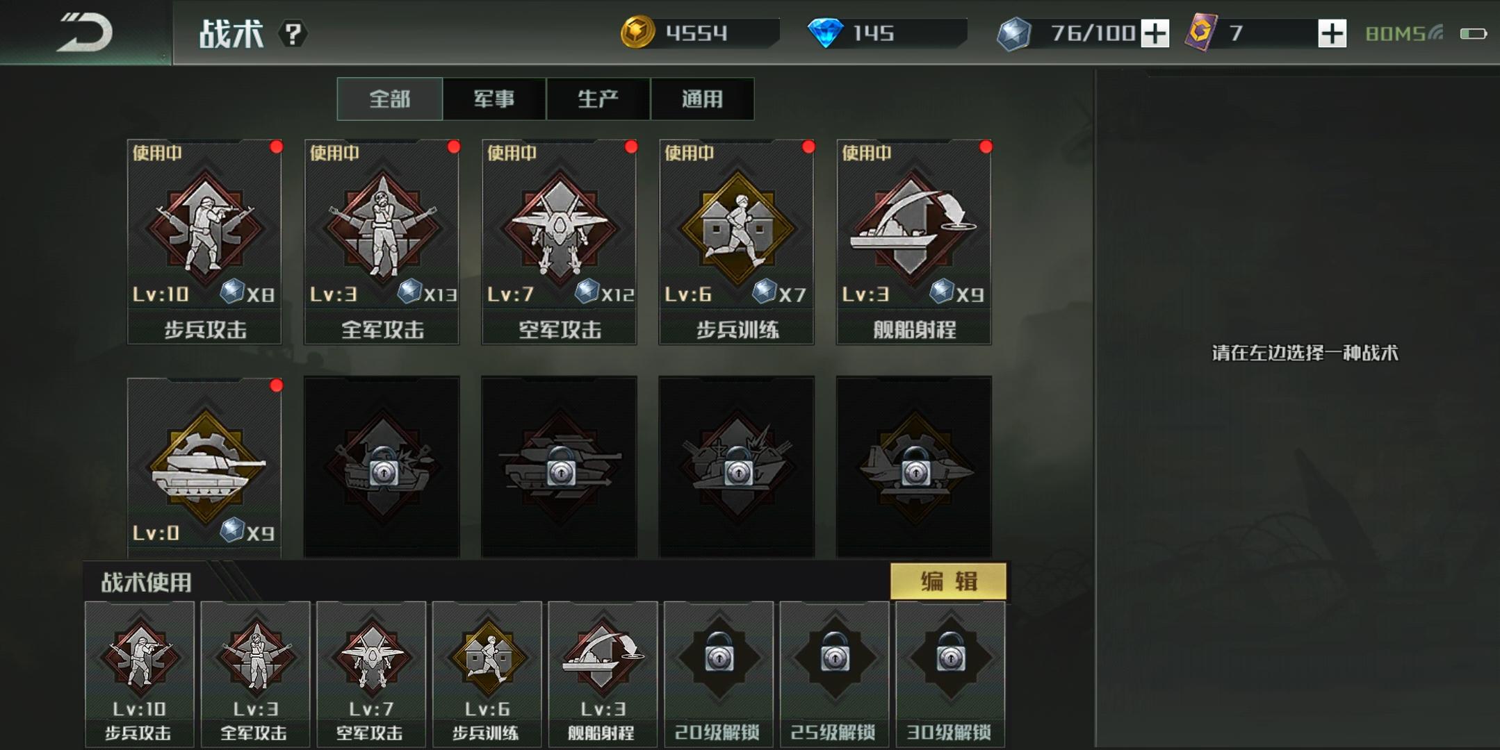Tap the 20级解锁 locked slot
Screen dimensions: 1500x750
coord(718,674)
